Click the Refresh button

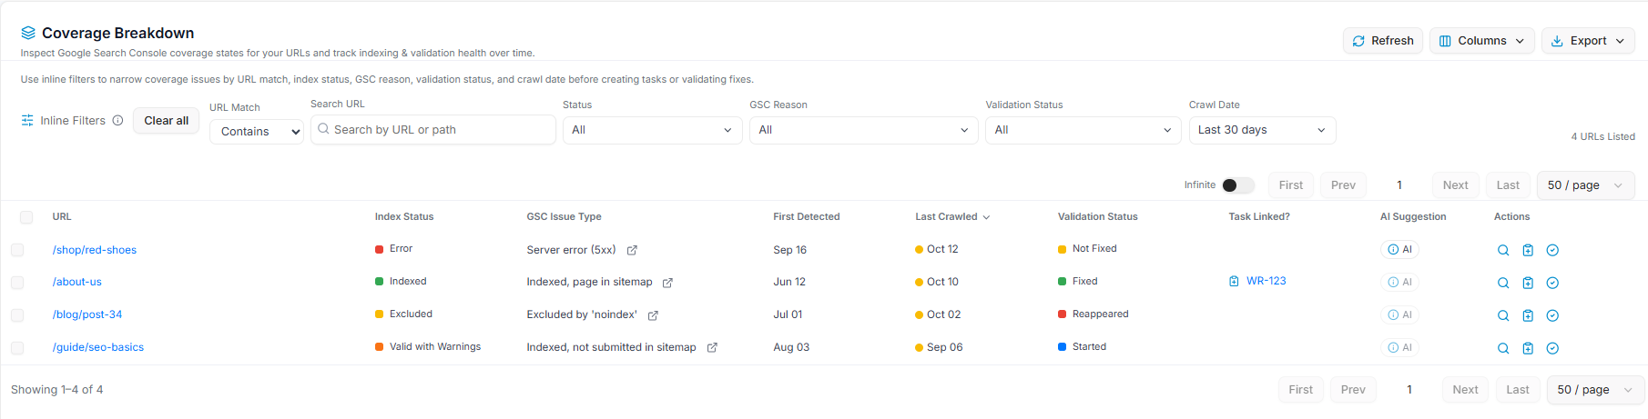(1383, 41)
